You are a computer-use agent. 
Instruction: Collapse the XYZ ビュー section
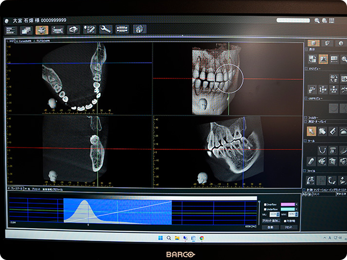[306, 68]
